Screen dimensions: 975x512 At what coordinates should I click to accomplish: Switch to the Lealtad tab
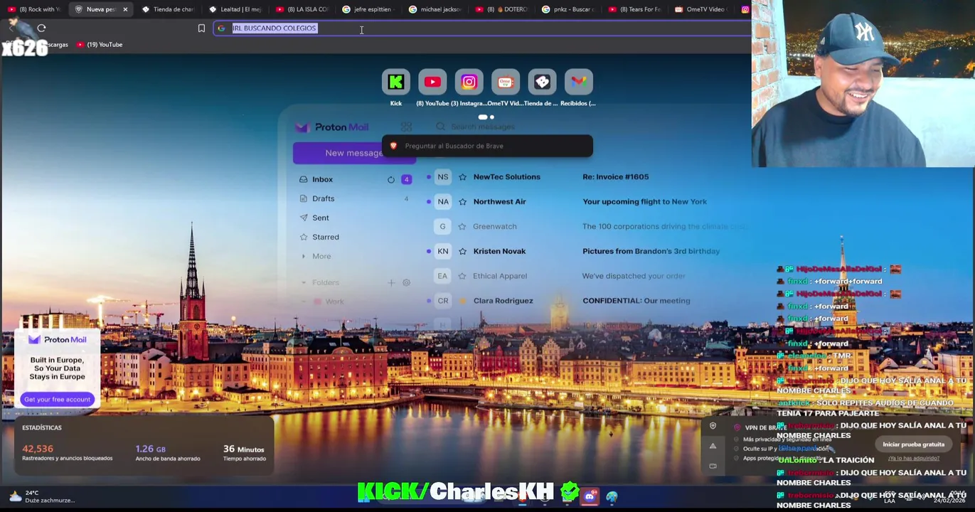click(x=235, y=9)
